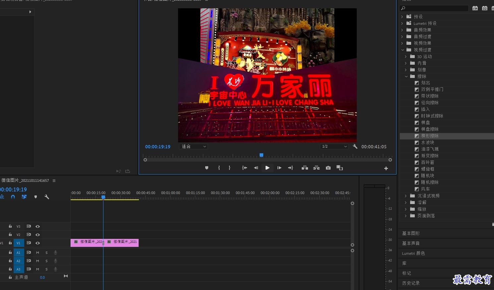Viewport: 494px width, 290px height.
Task: Open the 基本声音 panel
Action: coord(411,243)
